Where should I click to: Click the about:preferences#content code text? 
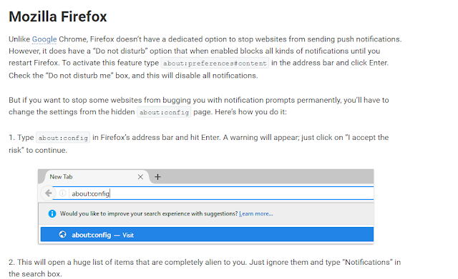tap(215, 64)
